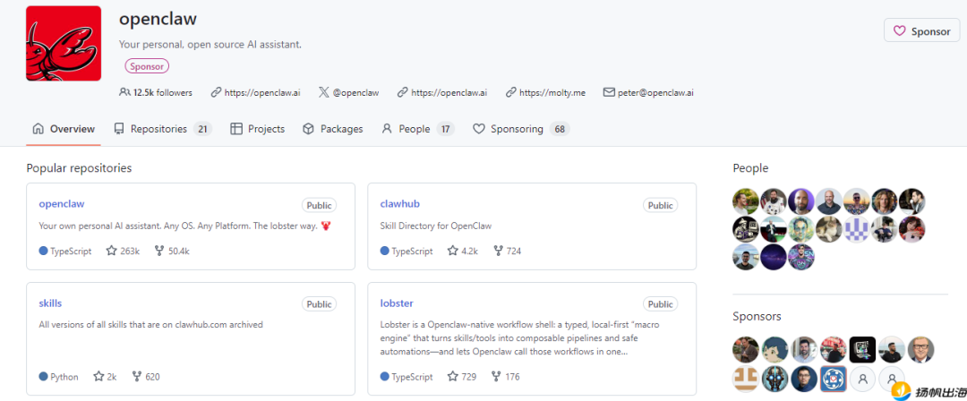967x401 pixels.
Task: Open the Packages tab
Action: [x=332, y=129]
